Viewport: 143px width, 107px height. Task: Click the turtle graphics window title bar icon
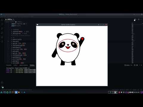pyautogui.click(x=38, y=25)
